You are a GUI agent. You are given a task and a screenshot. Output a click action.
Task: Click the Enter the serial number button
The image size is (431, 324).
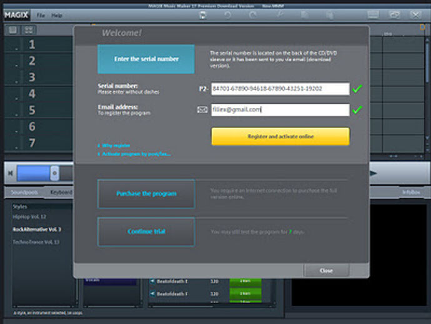point(146,59)
